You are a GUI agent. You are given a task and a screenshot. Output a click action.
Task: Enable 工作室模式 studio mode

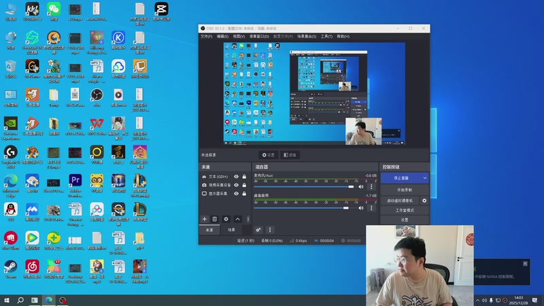point(405,210)
